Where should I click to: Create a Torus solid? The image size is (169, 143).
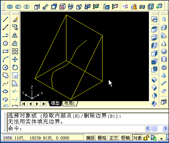pos(164,67)
